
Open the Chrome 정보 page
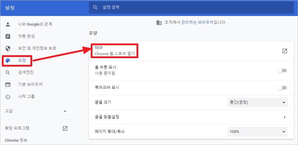(16, 140)
